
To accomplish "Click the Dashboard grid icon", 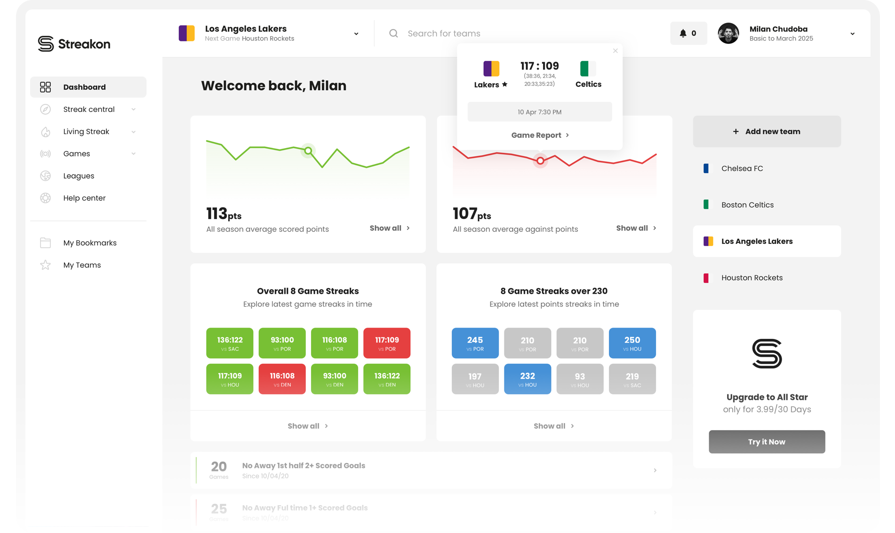I will pyautogui.click(x=45, y=87).
